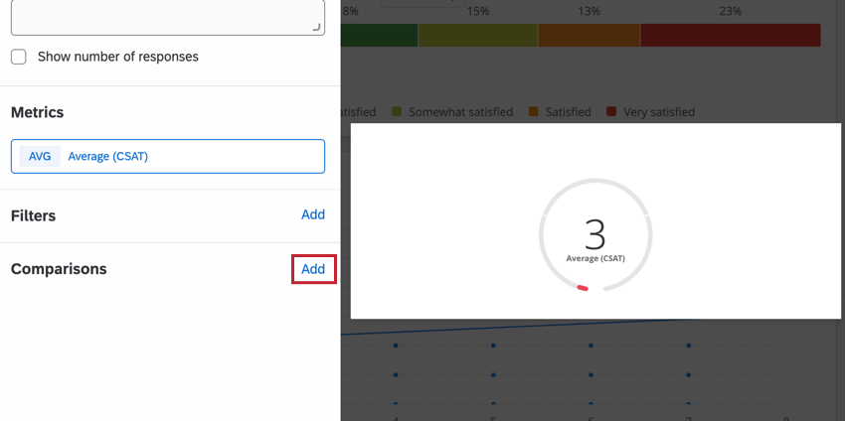Click the Very satisfied legend label
This screenshot has width=845, height=421.
pos(659,112)
